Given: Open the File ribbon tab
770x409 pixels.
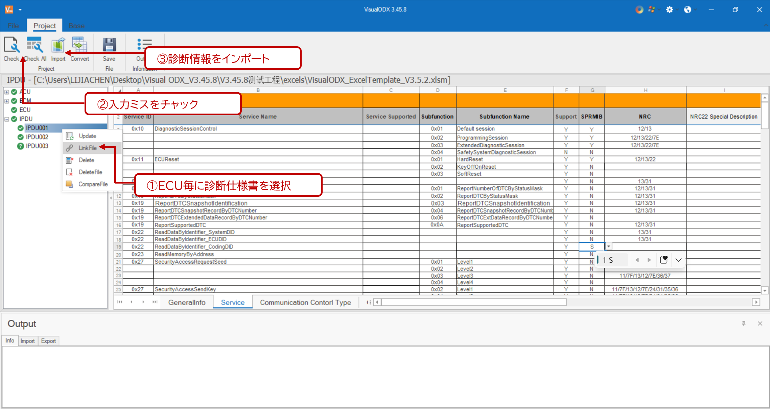Looking at the screenshot, I should click(13, 26).
